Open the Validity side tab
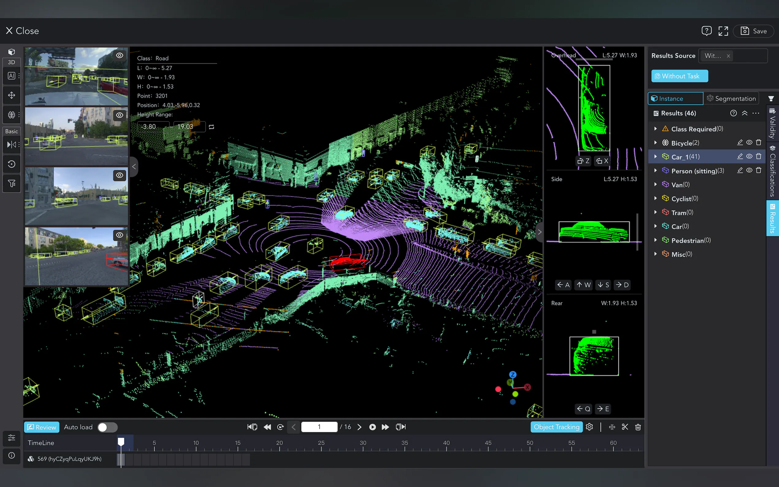This screenshot has height=487, width=779. click(773, 124)
